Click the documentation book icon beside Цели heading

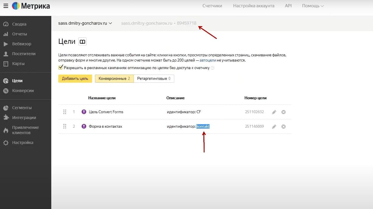[82, 42]
